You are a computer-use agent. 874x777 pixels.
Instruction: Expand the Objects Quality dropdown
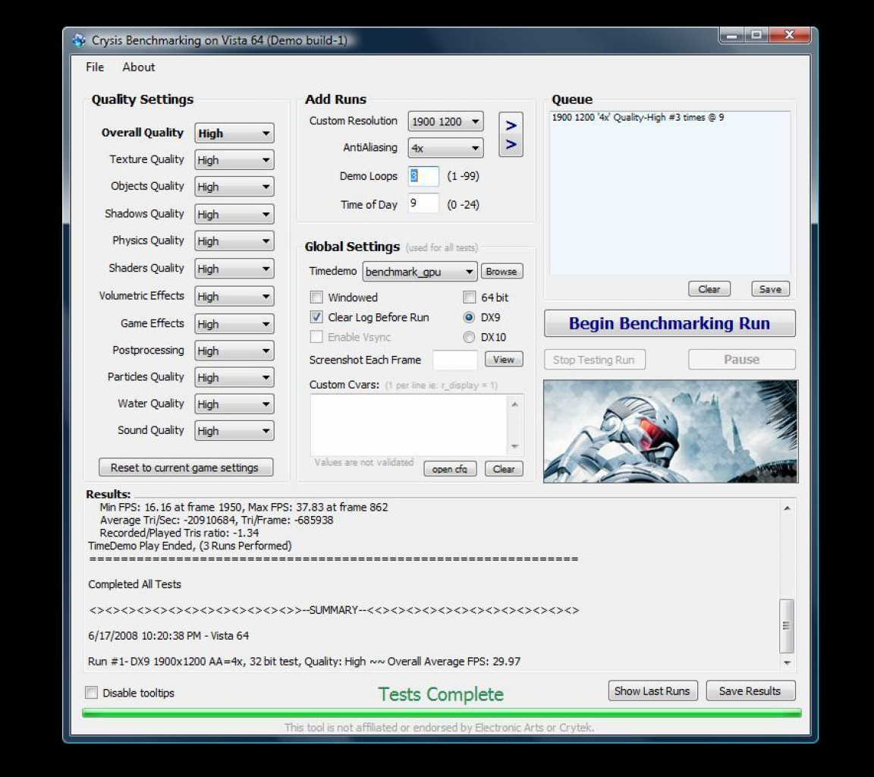pos(234,187)
